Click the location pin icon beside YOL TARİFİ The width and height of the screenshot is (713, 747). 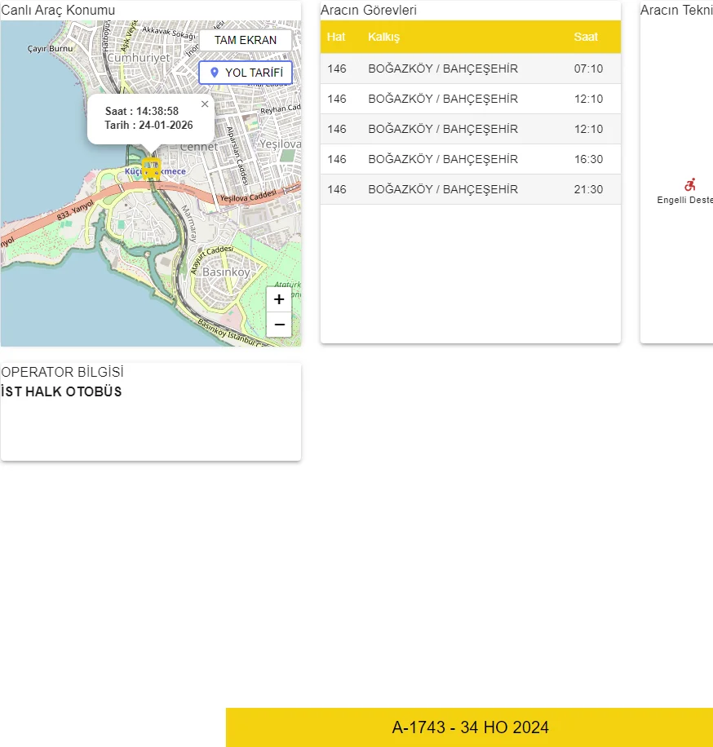(x=215, y=73)
